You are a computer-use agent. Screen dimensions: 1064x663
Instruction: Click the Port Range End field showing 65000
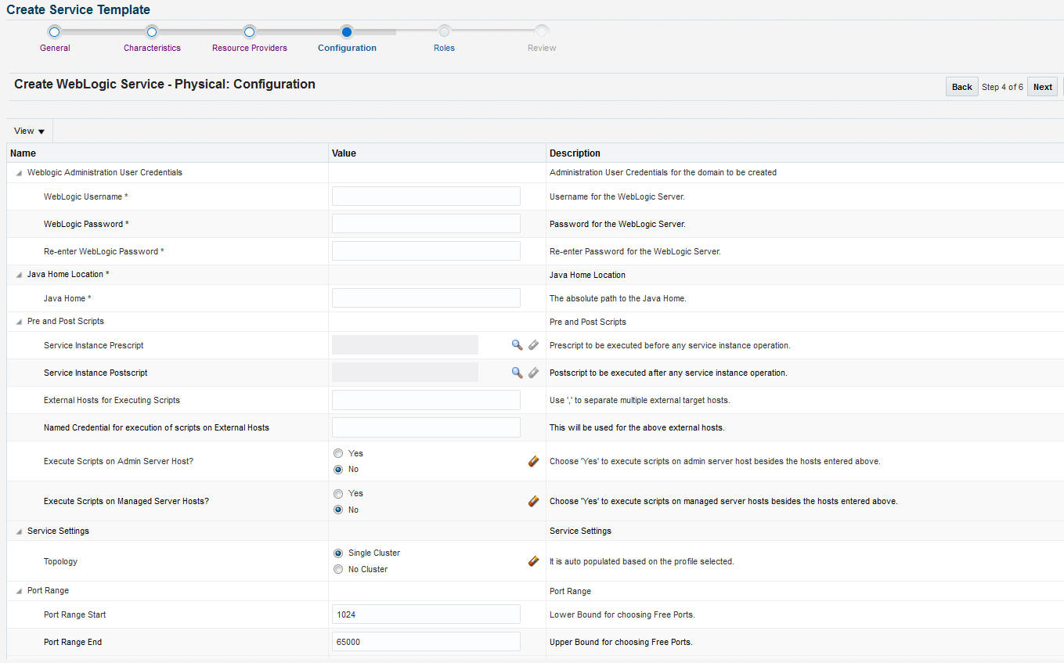pyautogui.click(x=426, y=642)
